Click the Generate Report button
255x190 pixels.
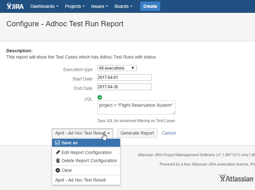tap(137, 133)
